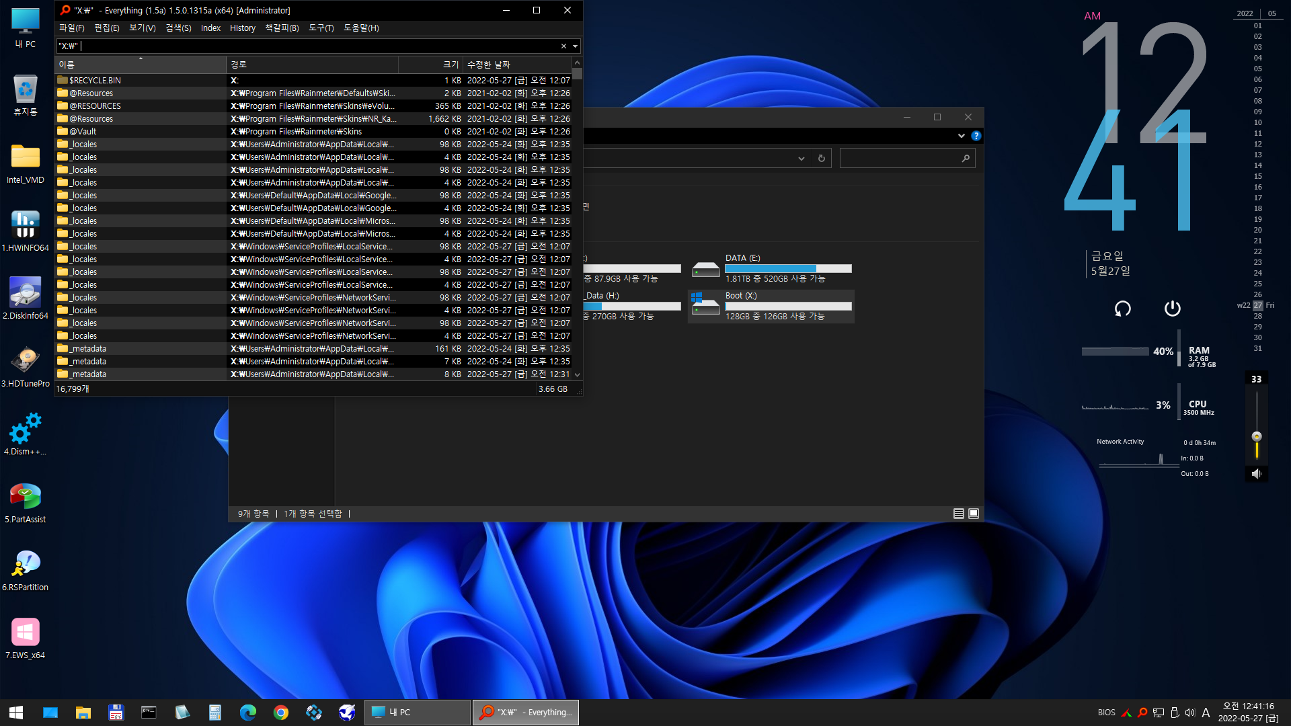Image resolution: width=1291 pixels, height=726 pixels.
Task: Open the 편집(E) menu
Action: point(106,28)
